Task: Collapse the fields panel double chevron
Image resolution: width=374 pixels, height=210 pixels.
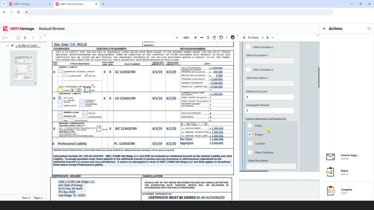Action: pyautogui.click(x=318, y=35)
